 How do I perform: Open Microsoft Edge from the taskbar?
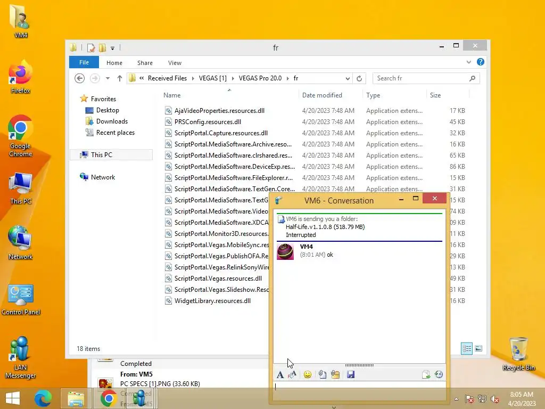[x=43, y=398]
